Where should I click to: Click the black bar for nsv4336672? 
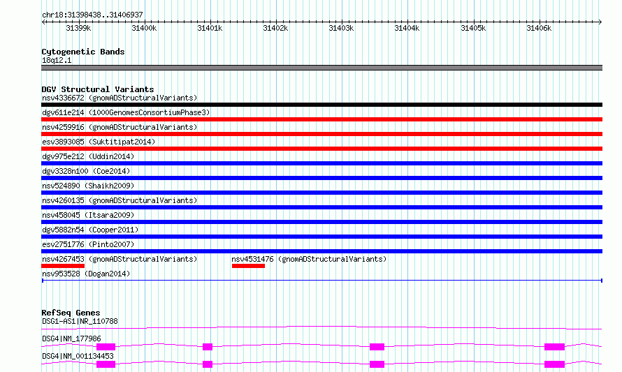321,105
